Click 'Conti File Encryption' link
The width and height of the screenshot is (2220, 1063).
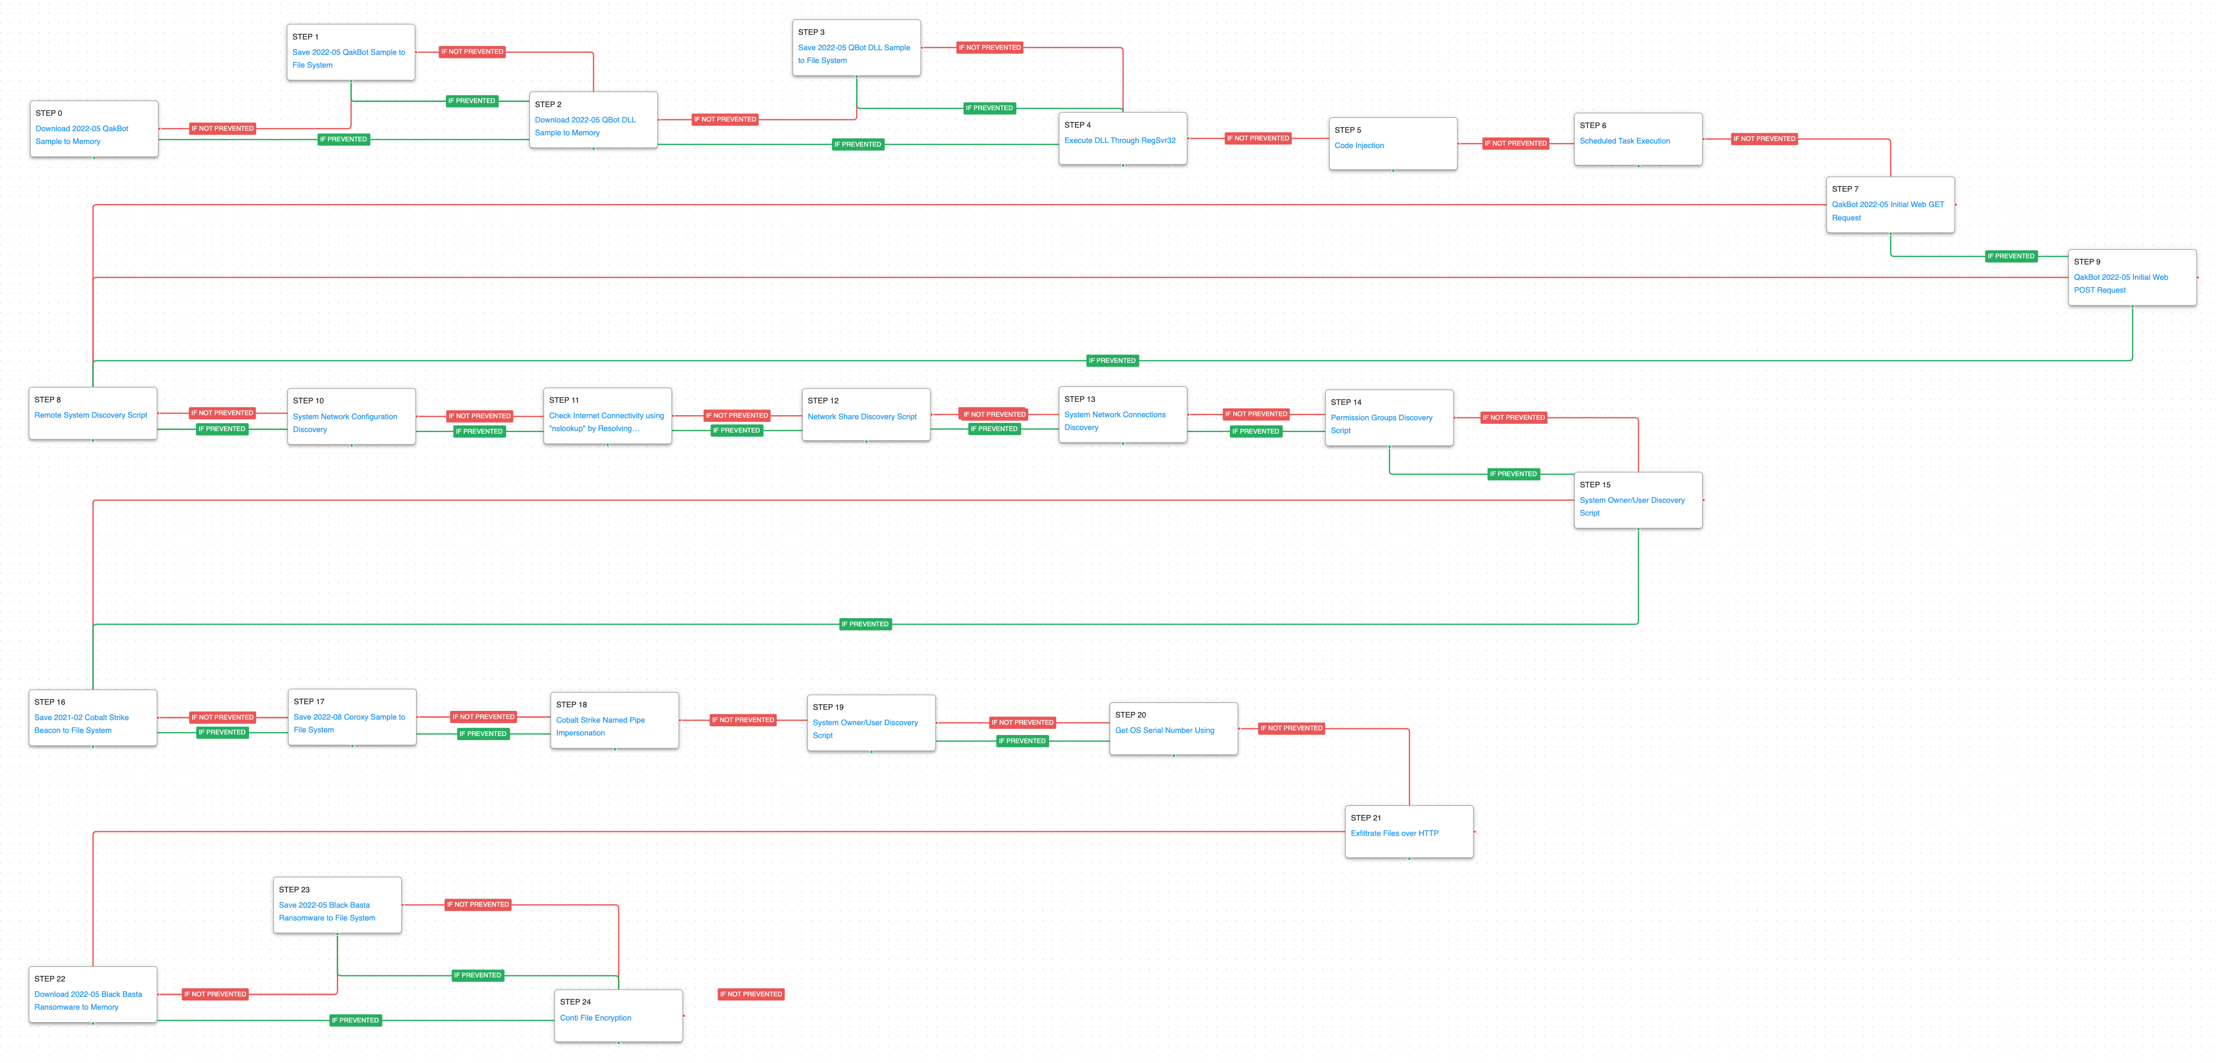tap(595, 1018)
